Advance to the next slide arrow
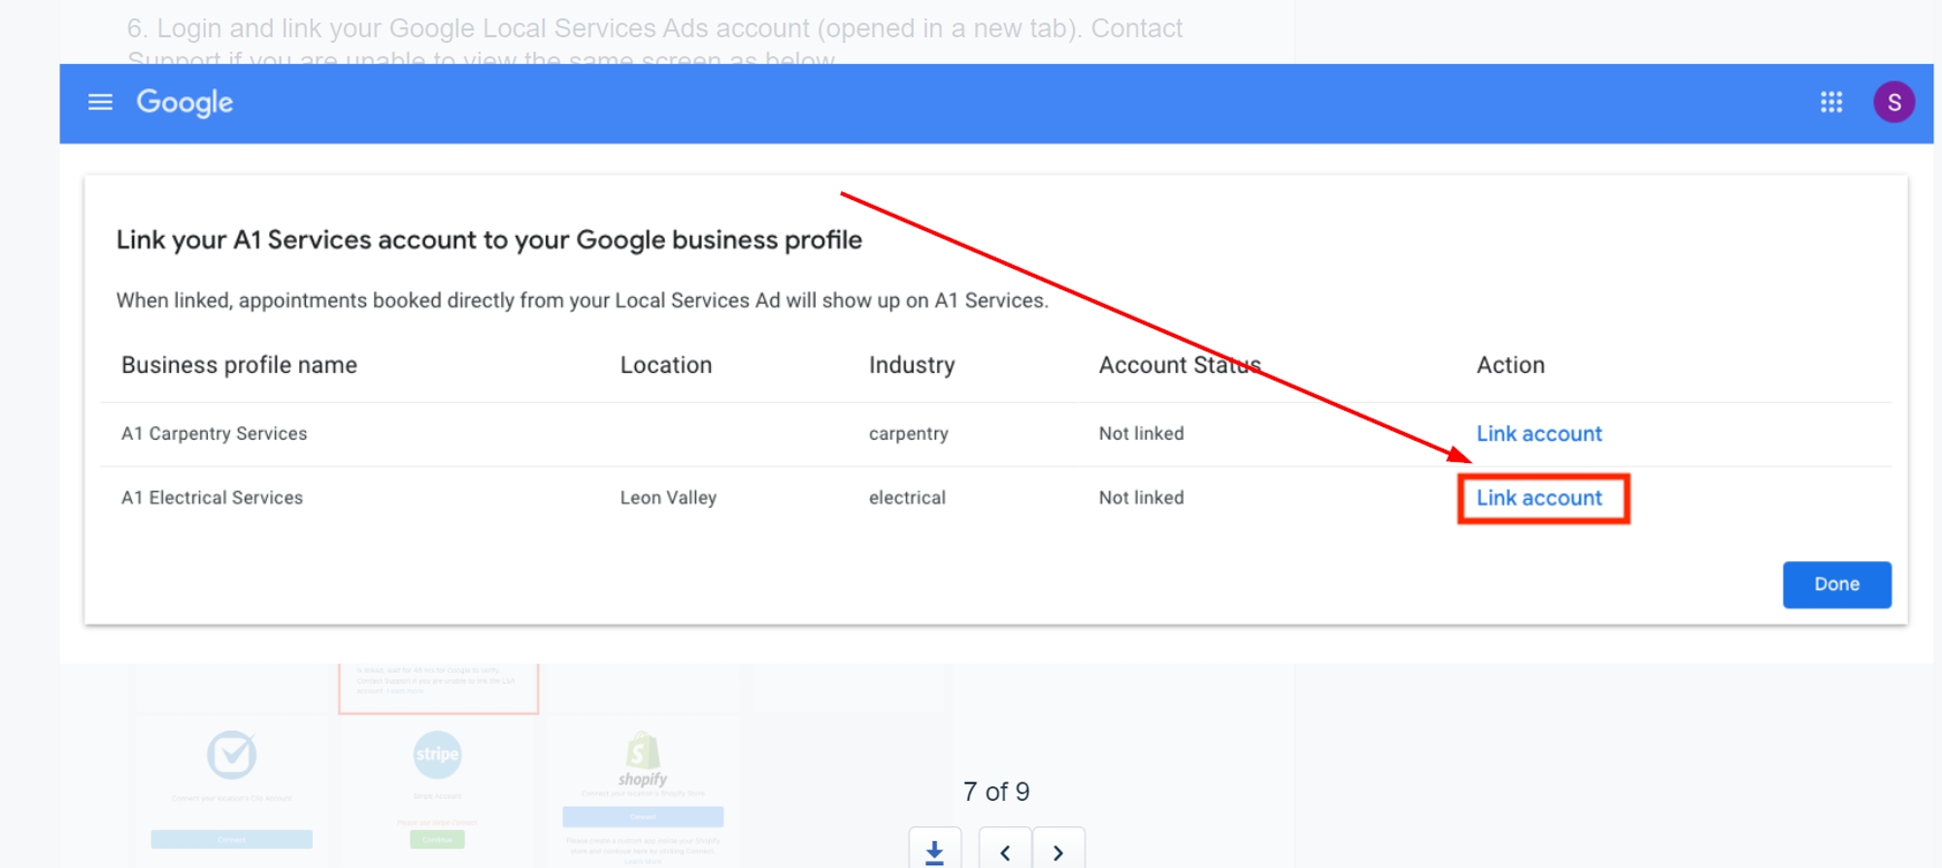This screenshot has width=1942, height=868. tap(1057, 851)
